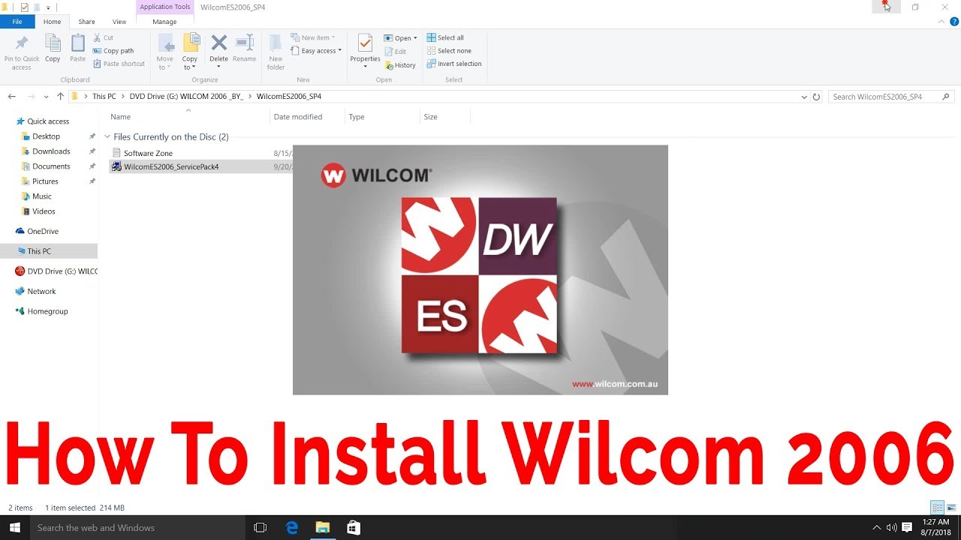
Task: Click Paste shortcut option
Action: pyautogui.click(x=119, y=64)
